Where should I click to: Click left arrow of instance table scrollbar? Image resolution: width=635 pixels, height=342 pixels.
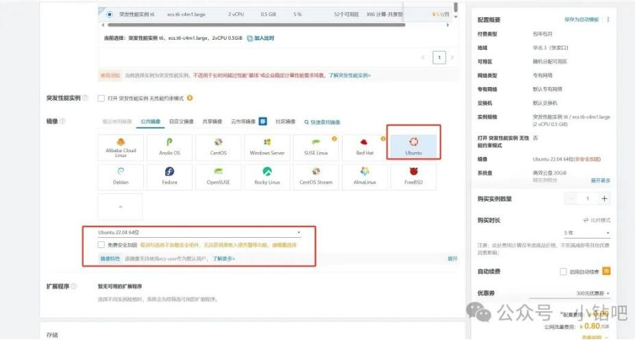103,25
